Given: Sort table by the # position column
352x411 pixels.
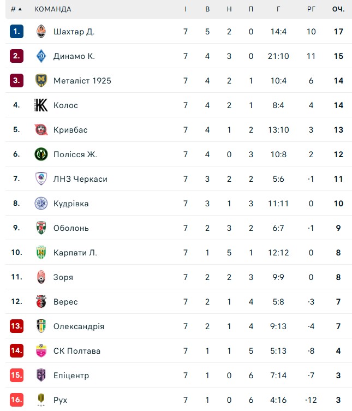Looking at the screenshot, I should tap(16, 9).
